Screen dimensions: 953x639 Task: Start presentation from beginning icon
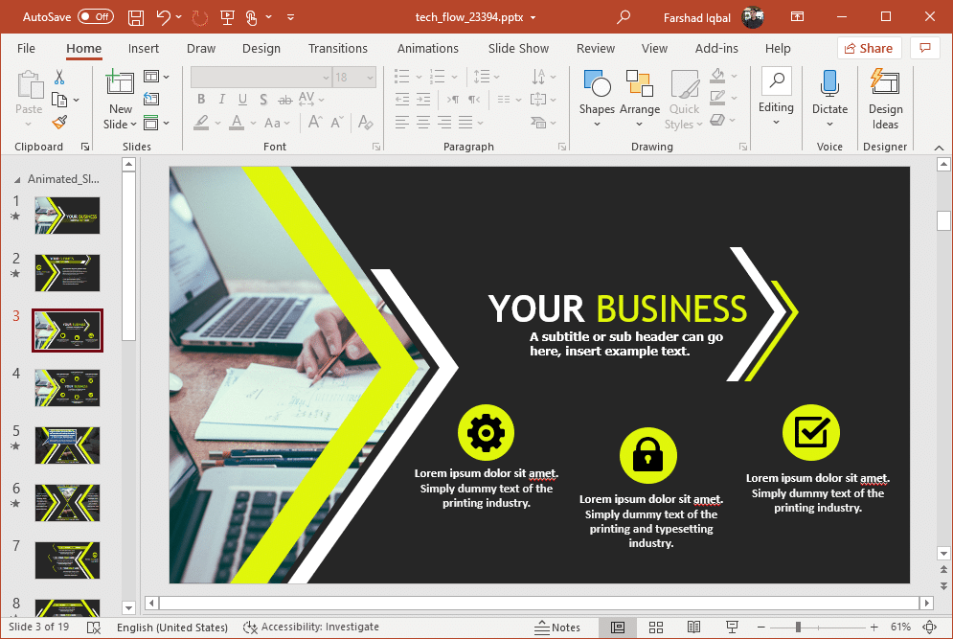pyautogui.click(x=227, y=17)
